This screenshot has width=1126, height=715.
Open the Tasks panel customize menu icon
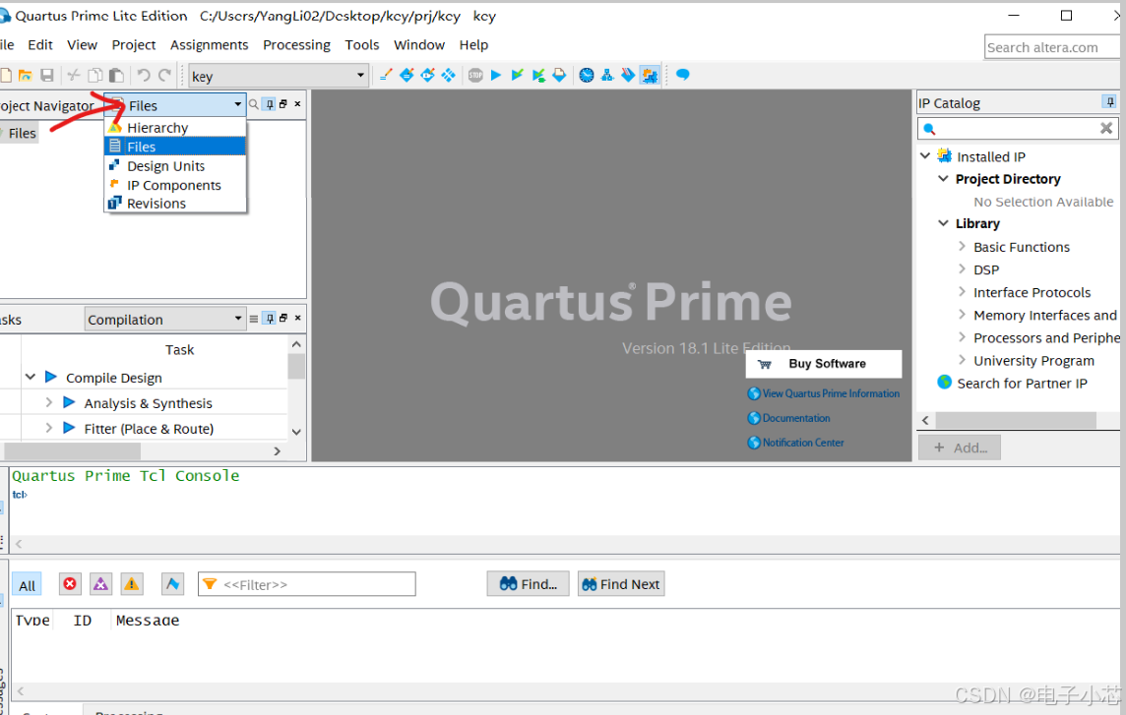tap(254, 319)
